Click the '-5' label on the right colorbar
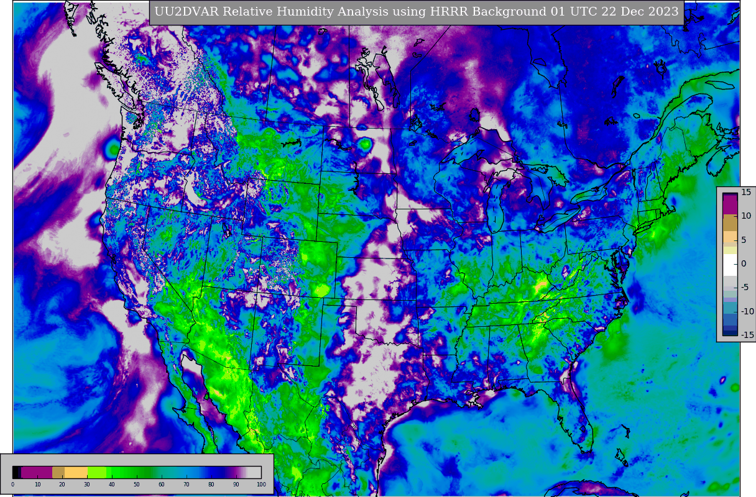 click(x=745, y=287)
